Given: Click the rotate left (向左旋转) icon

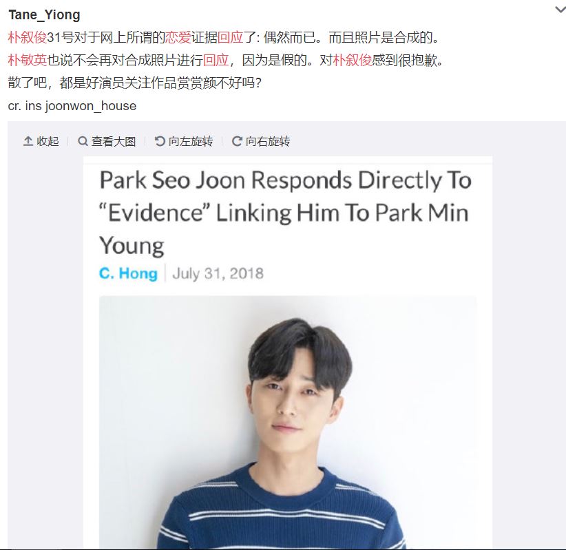Looking at the screenshot, I should point(160,141).
